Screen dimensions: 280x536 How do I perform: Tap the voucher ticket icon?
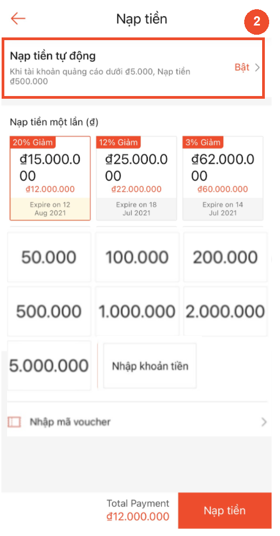14,422
